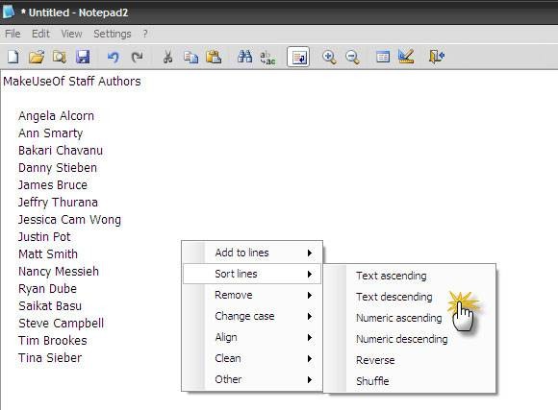Expand the Other submenu
Viewport: 558px width, 410px height.
pyautogui.click(x=252, y=379)
